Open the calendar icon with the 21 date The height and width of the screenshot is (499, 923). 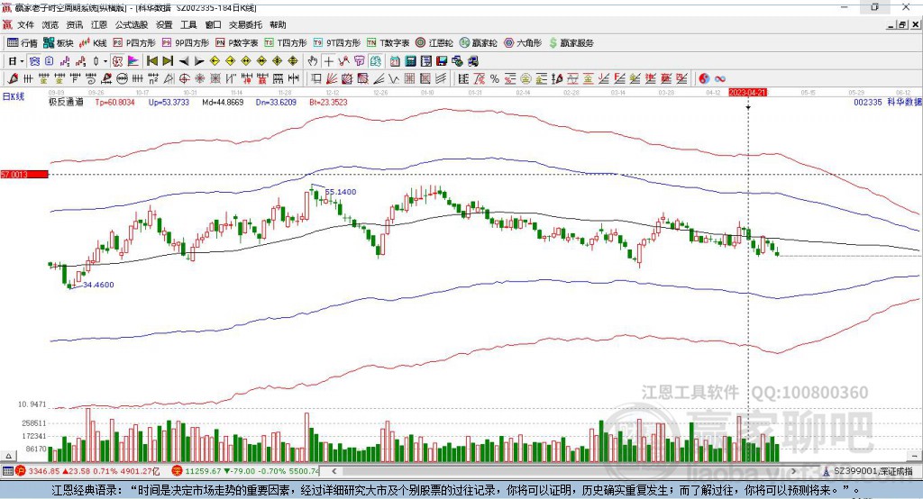[x=395, y=61]
